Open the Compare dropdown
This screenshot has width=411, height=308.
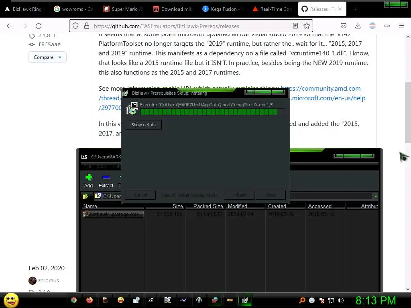(47, 57)
